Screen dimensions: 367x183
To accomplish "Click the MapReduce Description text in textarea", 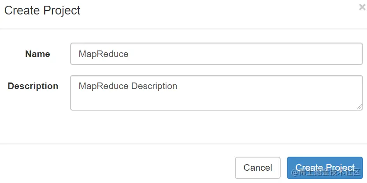I will coord(128,86).
